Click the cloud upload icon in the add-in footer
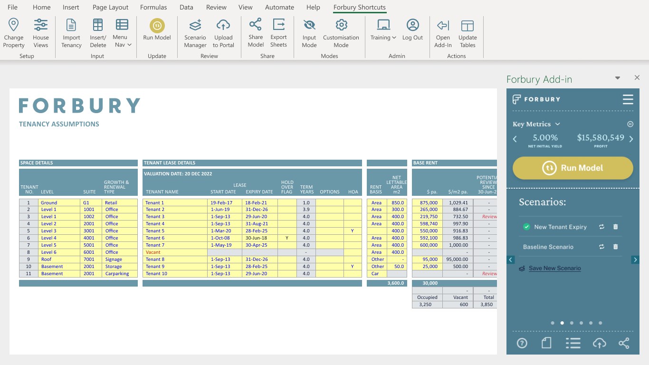The height and width of the screenshot is (365, 649). click(x=600, y=343)
